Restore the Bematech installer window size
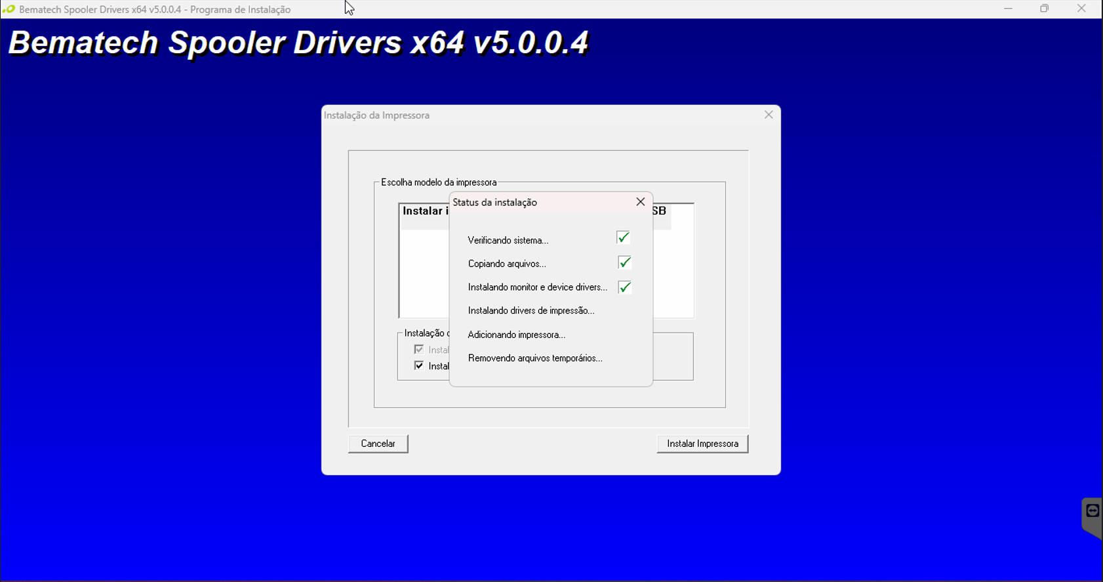 pyautogui.click(x=1045, y=9)
